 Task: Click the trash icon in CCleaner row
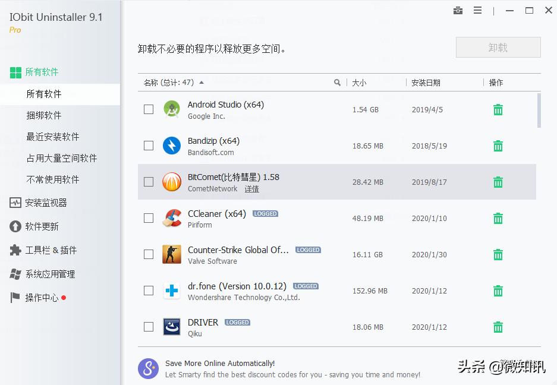(498, 219)
